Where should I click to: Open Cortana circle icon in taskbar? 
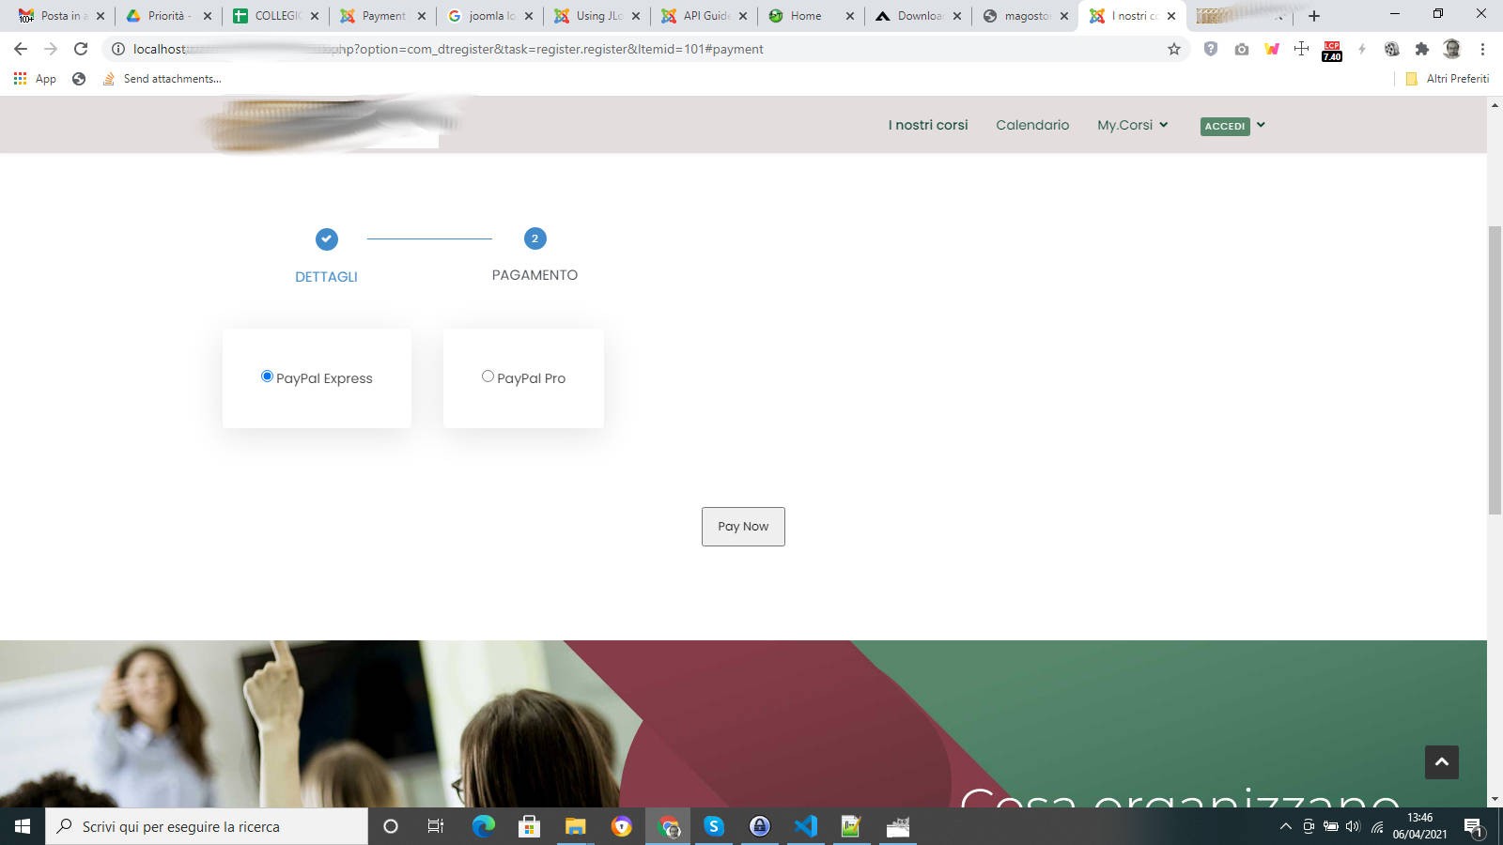tap(391, 826)
